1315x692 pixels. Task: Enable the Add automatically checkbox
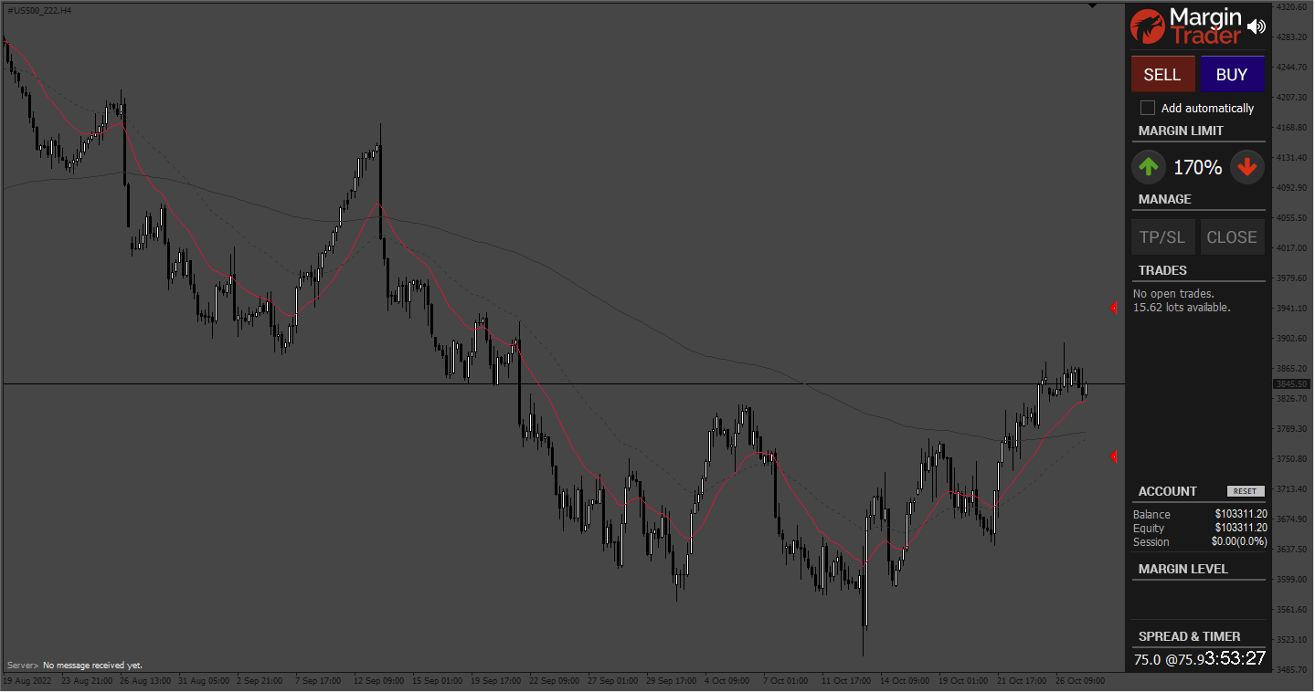click(x=1148, y=108)
